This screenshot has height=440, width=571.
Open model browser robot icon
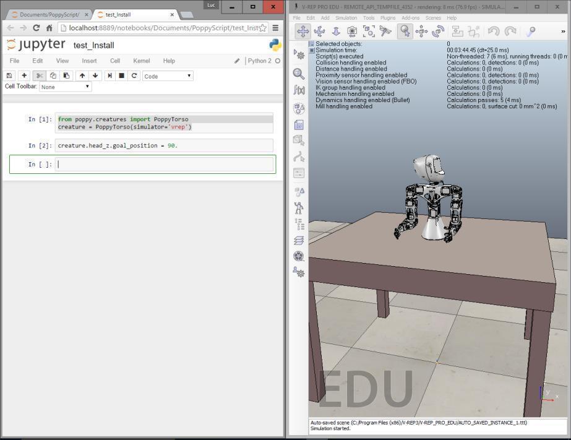[x=299, y=207]
